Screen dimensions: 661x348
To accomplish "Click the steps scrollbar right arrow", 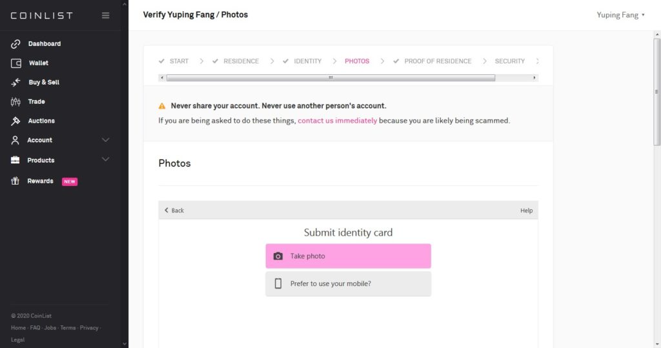I will click(534, 77).
